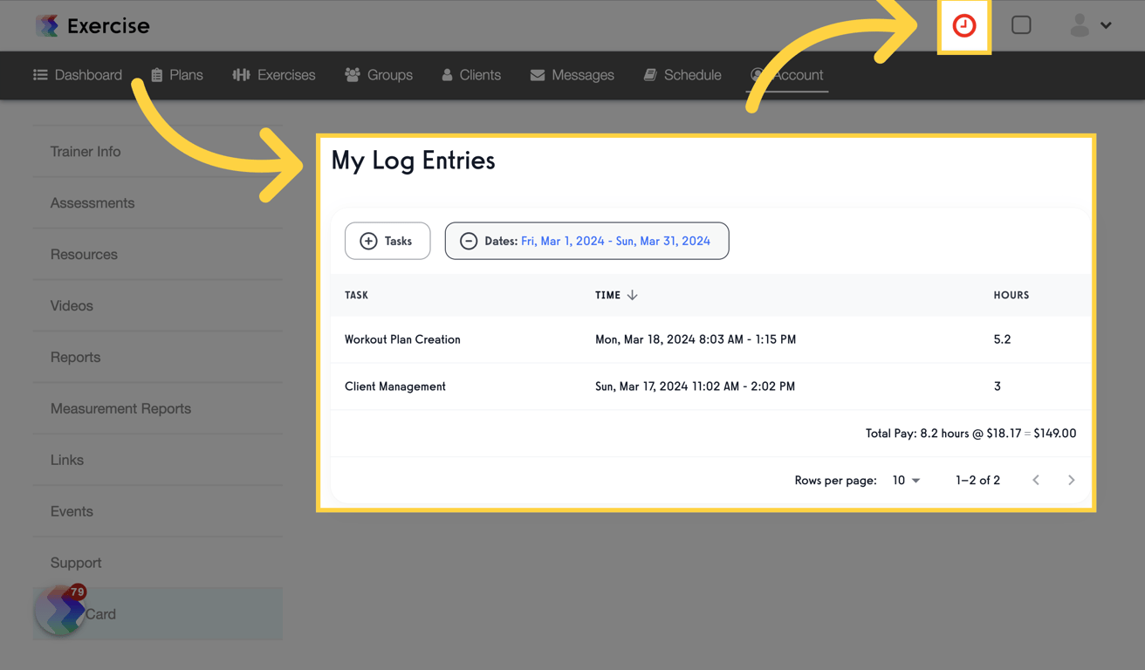Open the Card sidebar item
The image size is (1145, 670).
[158, 614]
